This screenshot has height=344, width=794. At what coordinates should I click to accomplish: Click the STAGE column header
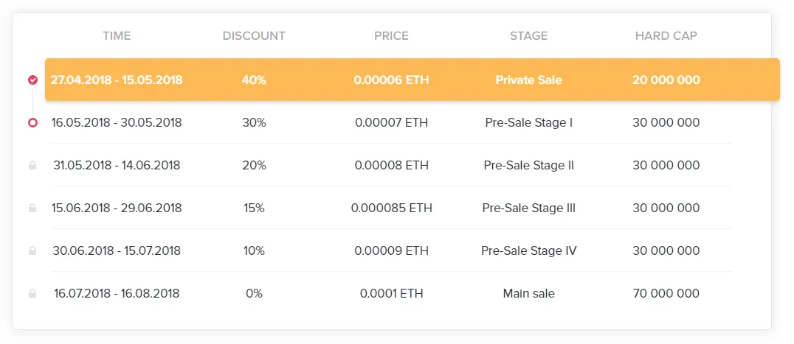[x=528, y=36]
